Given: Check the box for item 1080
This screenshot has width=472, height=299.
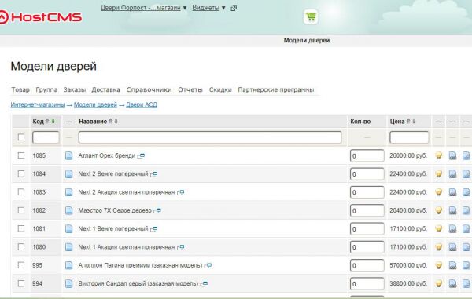Looking at the screenshot, I should (x=21, y=247).
